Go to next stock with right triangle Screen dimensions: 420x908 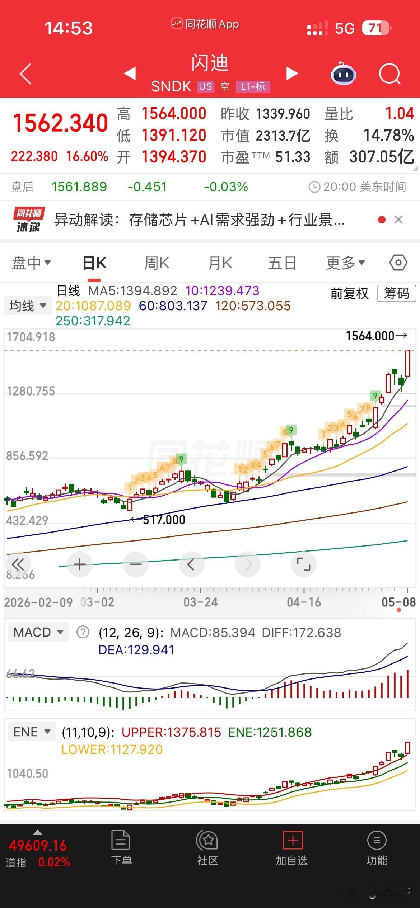292,73
